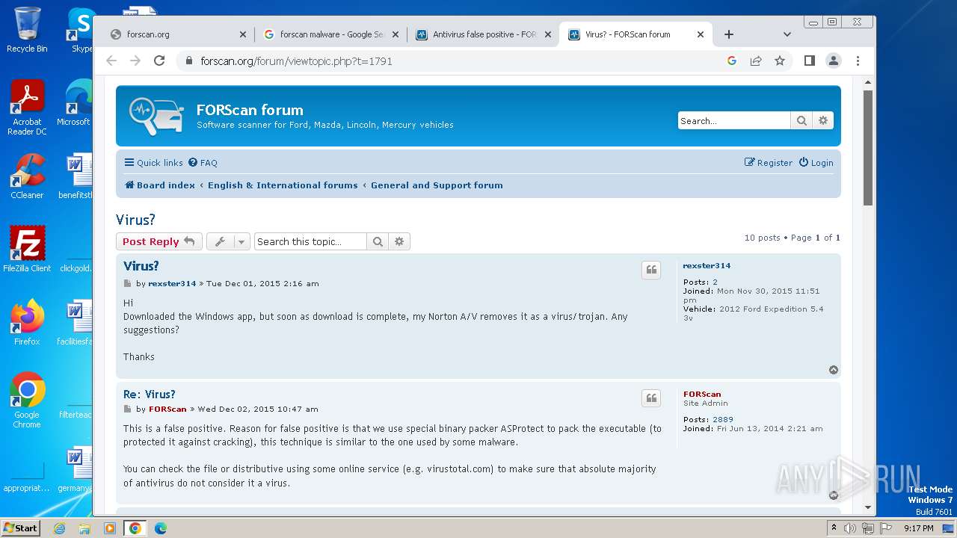Screen dimensions: 957x538
Task: Expand Chrome tab search chevron
Action: pyautogui.click(x=787, y=34)
